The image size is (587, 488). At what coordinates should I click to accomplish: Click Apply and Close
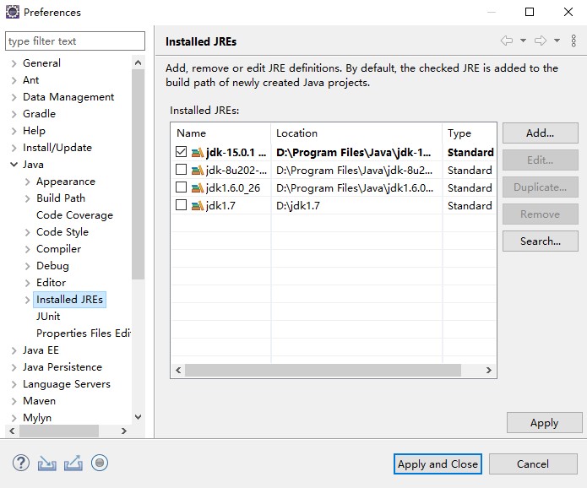coord(438,464)
